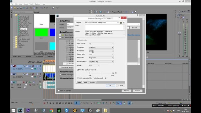
Task: Click OK in the Custom Settings dialog
Action: coord(110,86)
